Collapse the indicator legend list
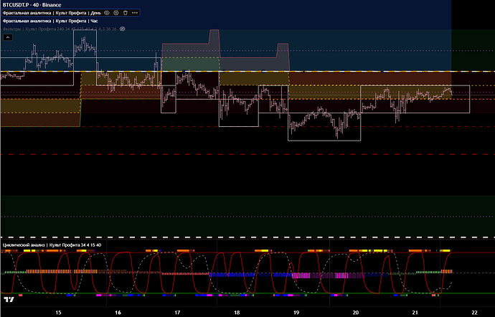The height and width of the screenshot is (317, 495). [x=6, y=37]
